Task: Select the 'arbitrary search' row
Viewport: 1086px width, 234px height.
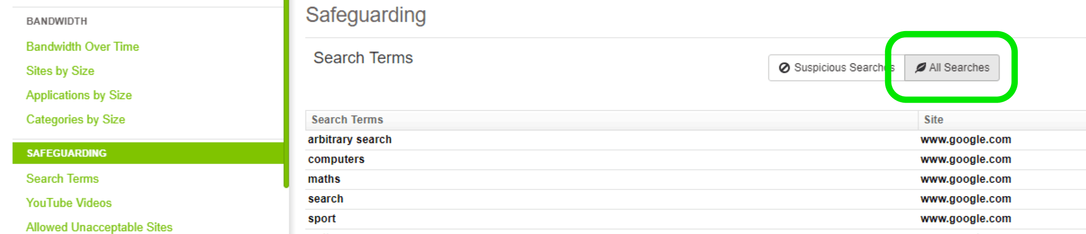Action: point(696,139)
